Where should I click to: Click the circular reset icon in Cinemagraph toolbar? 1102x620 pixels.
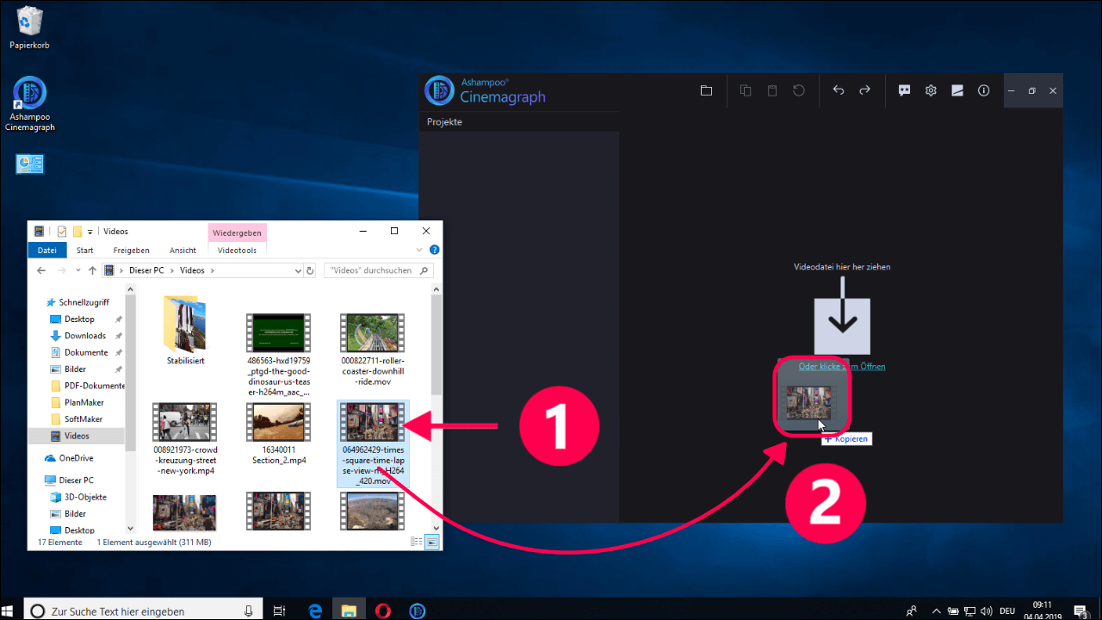tap(799, 90)
